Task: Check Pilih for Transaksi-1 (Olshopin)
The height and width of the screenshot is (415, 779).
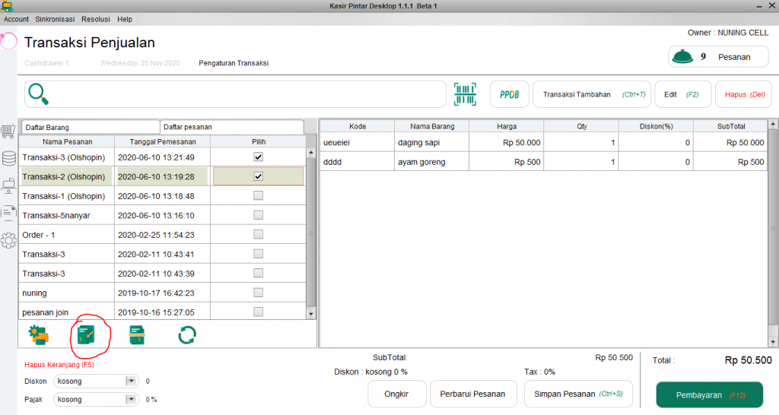Action: (x=259, y=195)
